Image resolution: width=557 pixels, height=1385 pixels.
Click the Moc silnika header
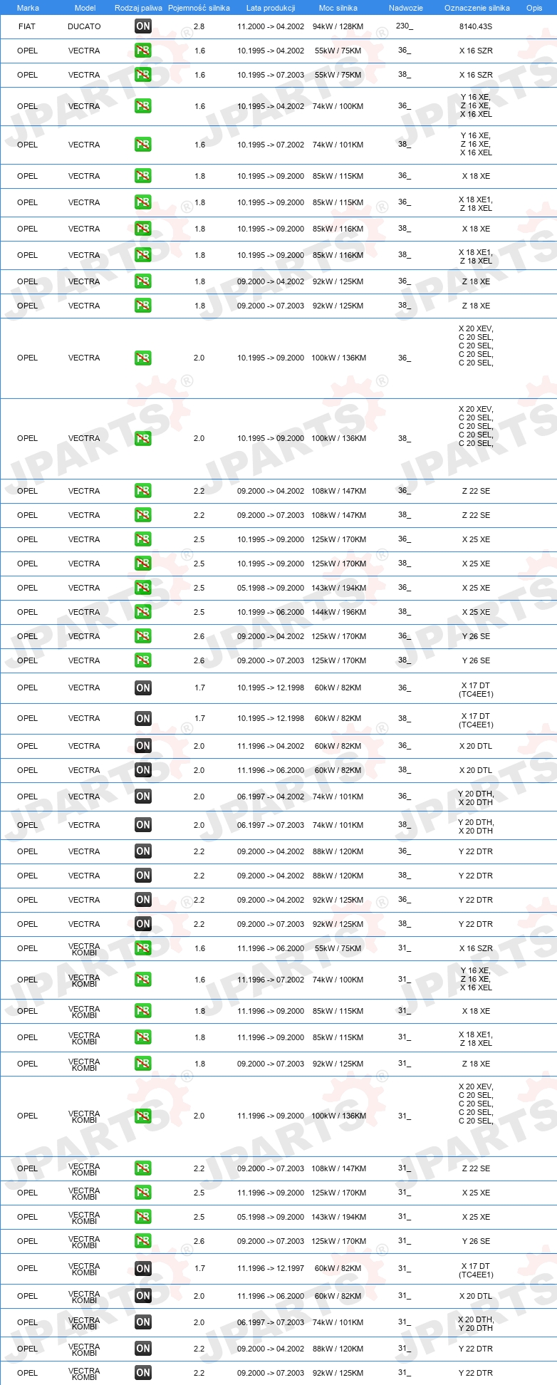338,8
